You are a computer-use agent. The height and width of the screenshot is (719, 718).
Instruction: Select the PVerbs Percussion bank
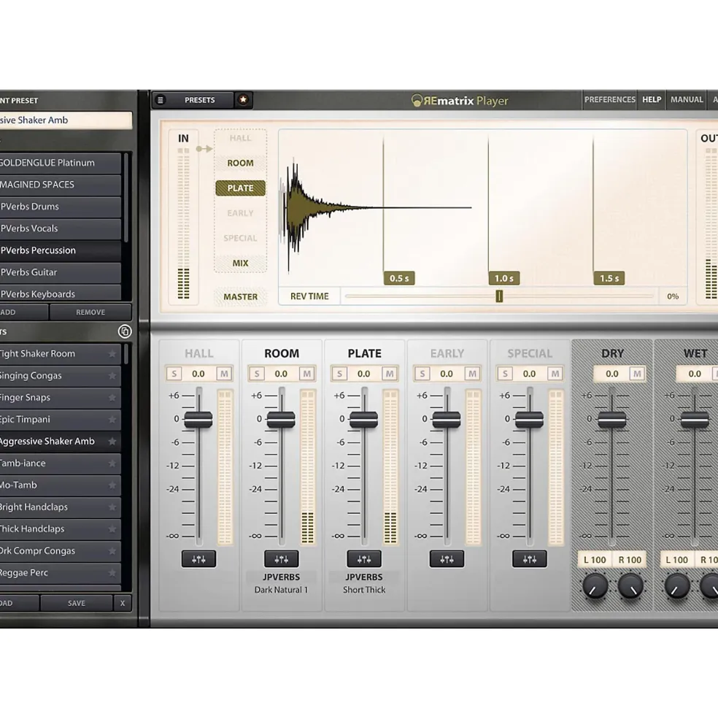pos(61,250)
